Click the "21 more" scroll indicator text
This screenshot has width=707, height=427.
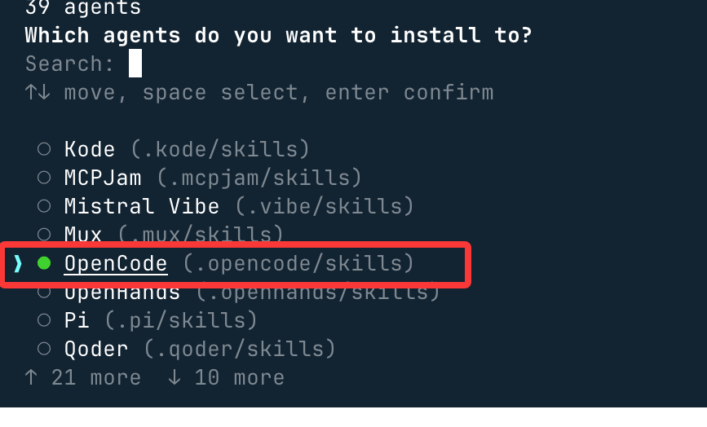(x=96, y=377)
